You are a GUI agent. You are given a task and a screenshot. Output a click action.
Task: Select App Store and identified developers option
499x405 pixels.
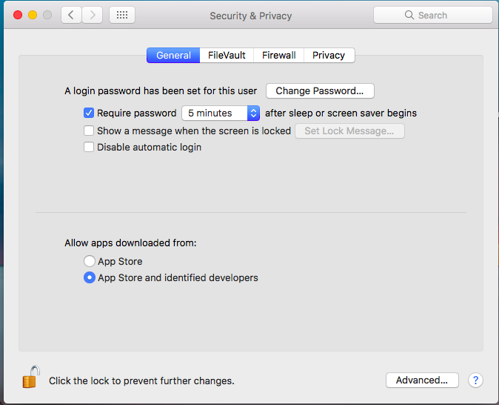tap(90, 278)
